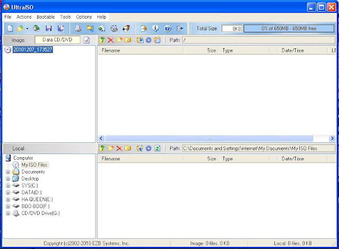Create a new image with New icon
Image resolution: width=339 pixels, height=249 pixels.
[10, 28]
